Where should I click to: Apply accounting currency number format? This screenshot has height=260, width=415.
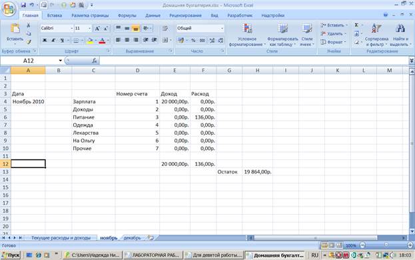coord(181,40)
